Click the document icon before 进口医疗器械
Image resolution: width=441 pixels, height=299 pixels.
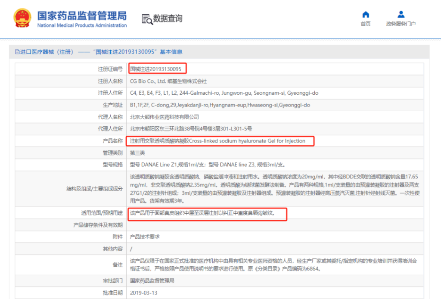click(x=17, y=52)
